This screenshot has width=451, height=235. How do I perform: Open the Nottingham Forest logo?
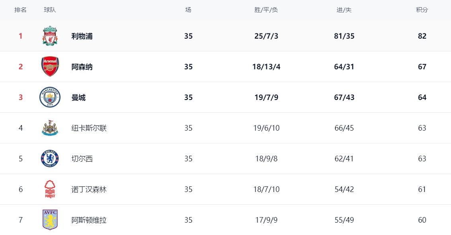pos(50,189)
